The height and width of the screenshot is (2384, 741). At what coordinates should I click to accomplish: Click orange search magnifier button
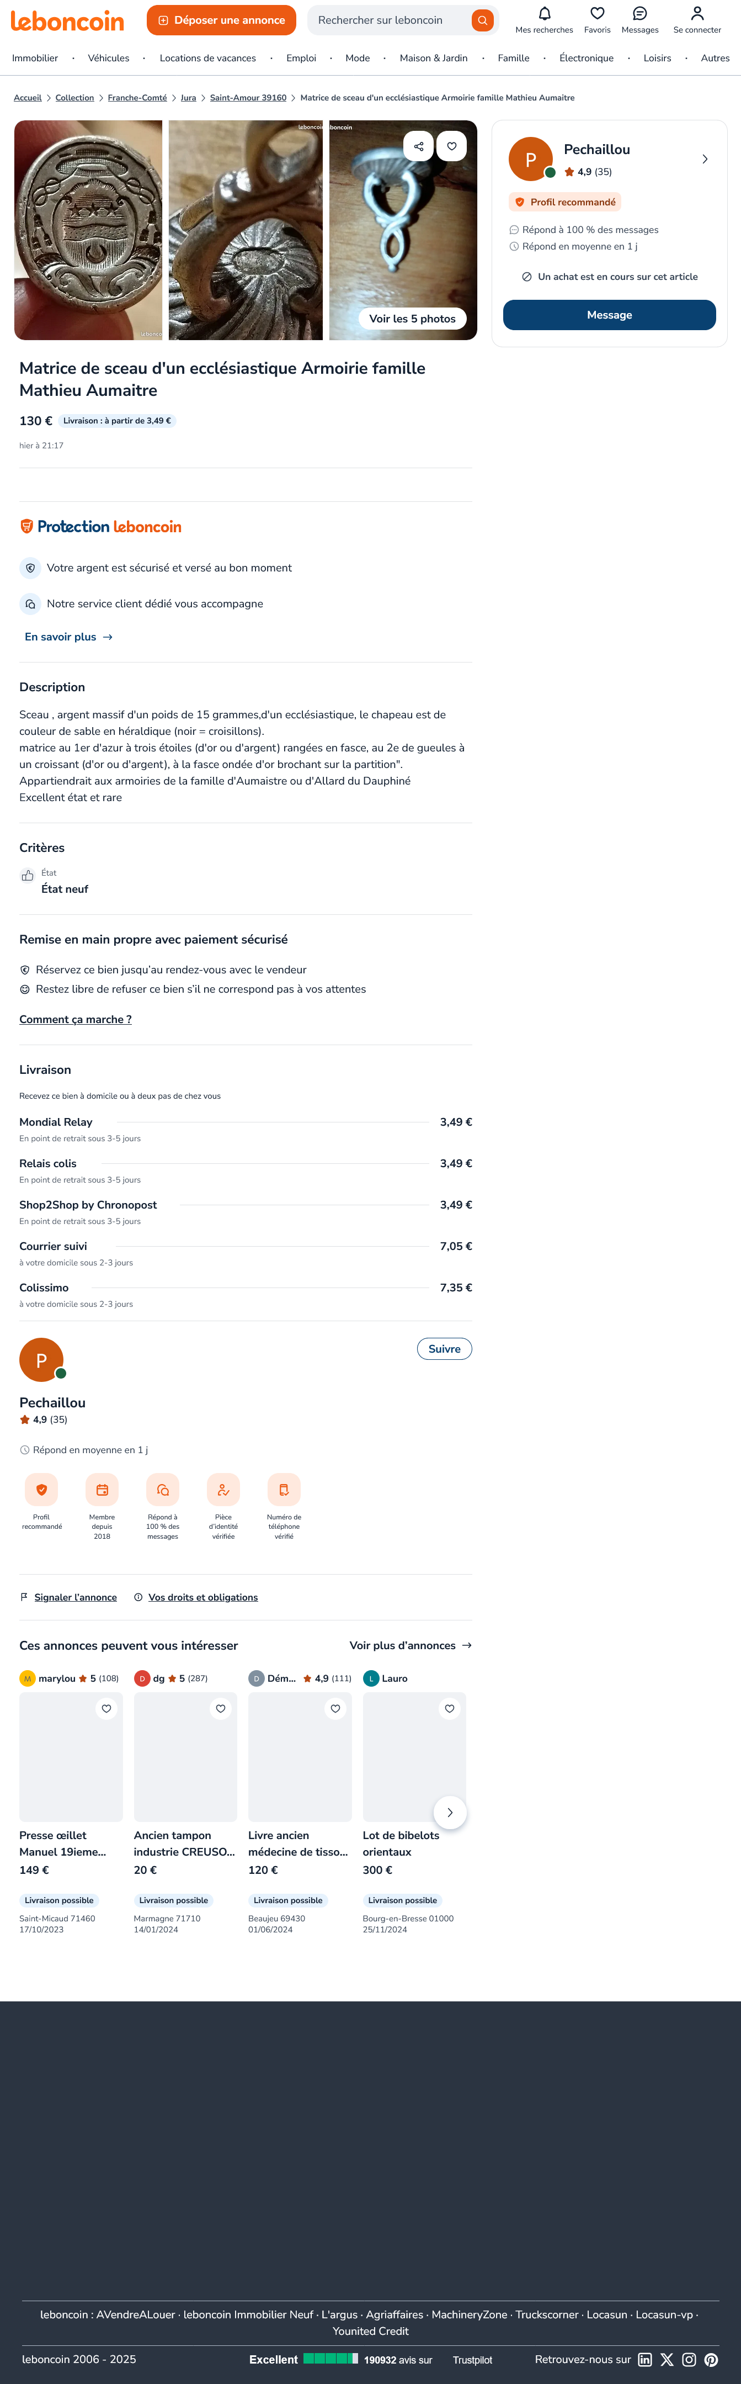coord(482,20)
